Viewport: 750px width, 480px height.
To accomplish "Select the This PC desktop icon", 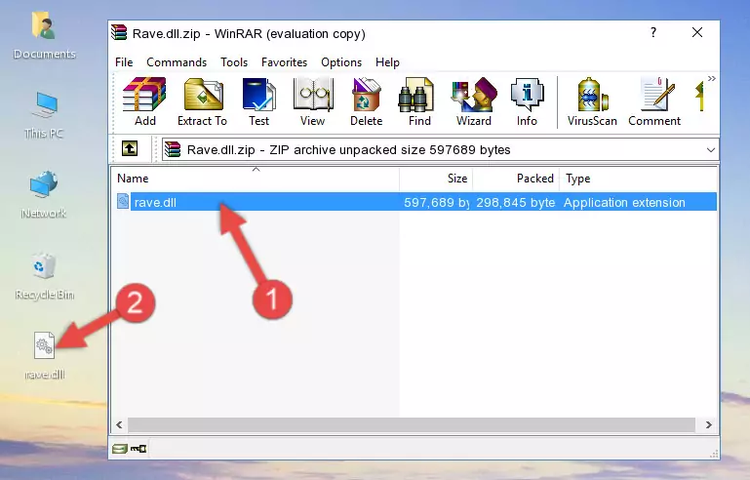I will [x=44, y=115].
